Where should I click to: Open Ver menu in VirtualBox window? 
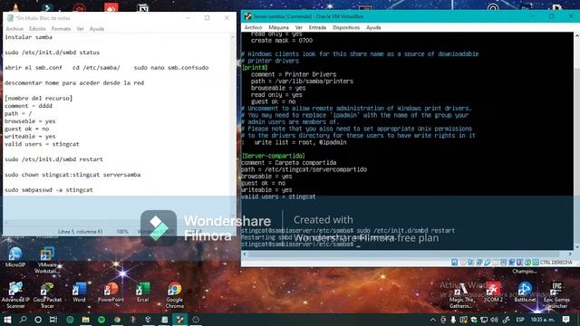point(298,28)
